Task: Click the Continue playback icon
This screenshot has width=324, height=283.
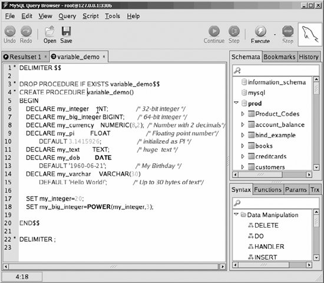Action: [214, 31]
